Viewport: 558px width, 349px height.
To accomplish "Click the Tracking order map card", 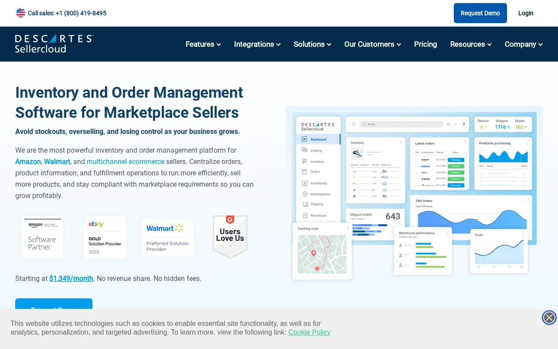I will (x=322, y=251).
